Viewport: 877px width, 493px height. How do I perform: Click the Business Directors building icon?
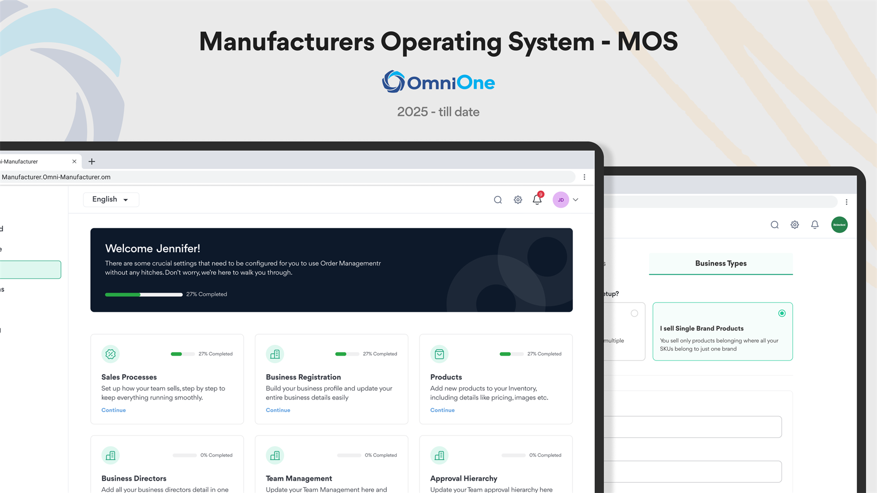tap(111, 455)
